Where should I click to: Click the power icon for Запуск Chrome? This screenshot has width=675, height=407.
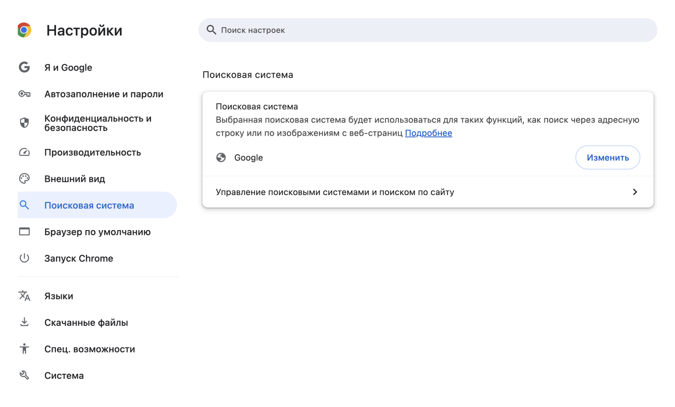[24, 258]
